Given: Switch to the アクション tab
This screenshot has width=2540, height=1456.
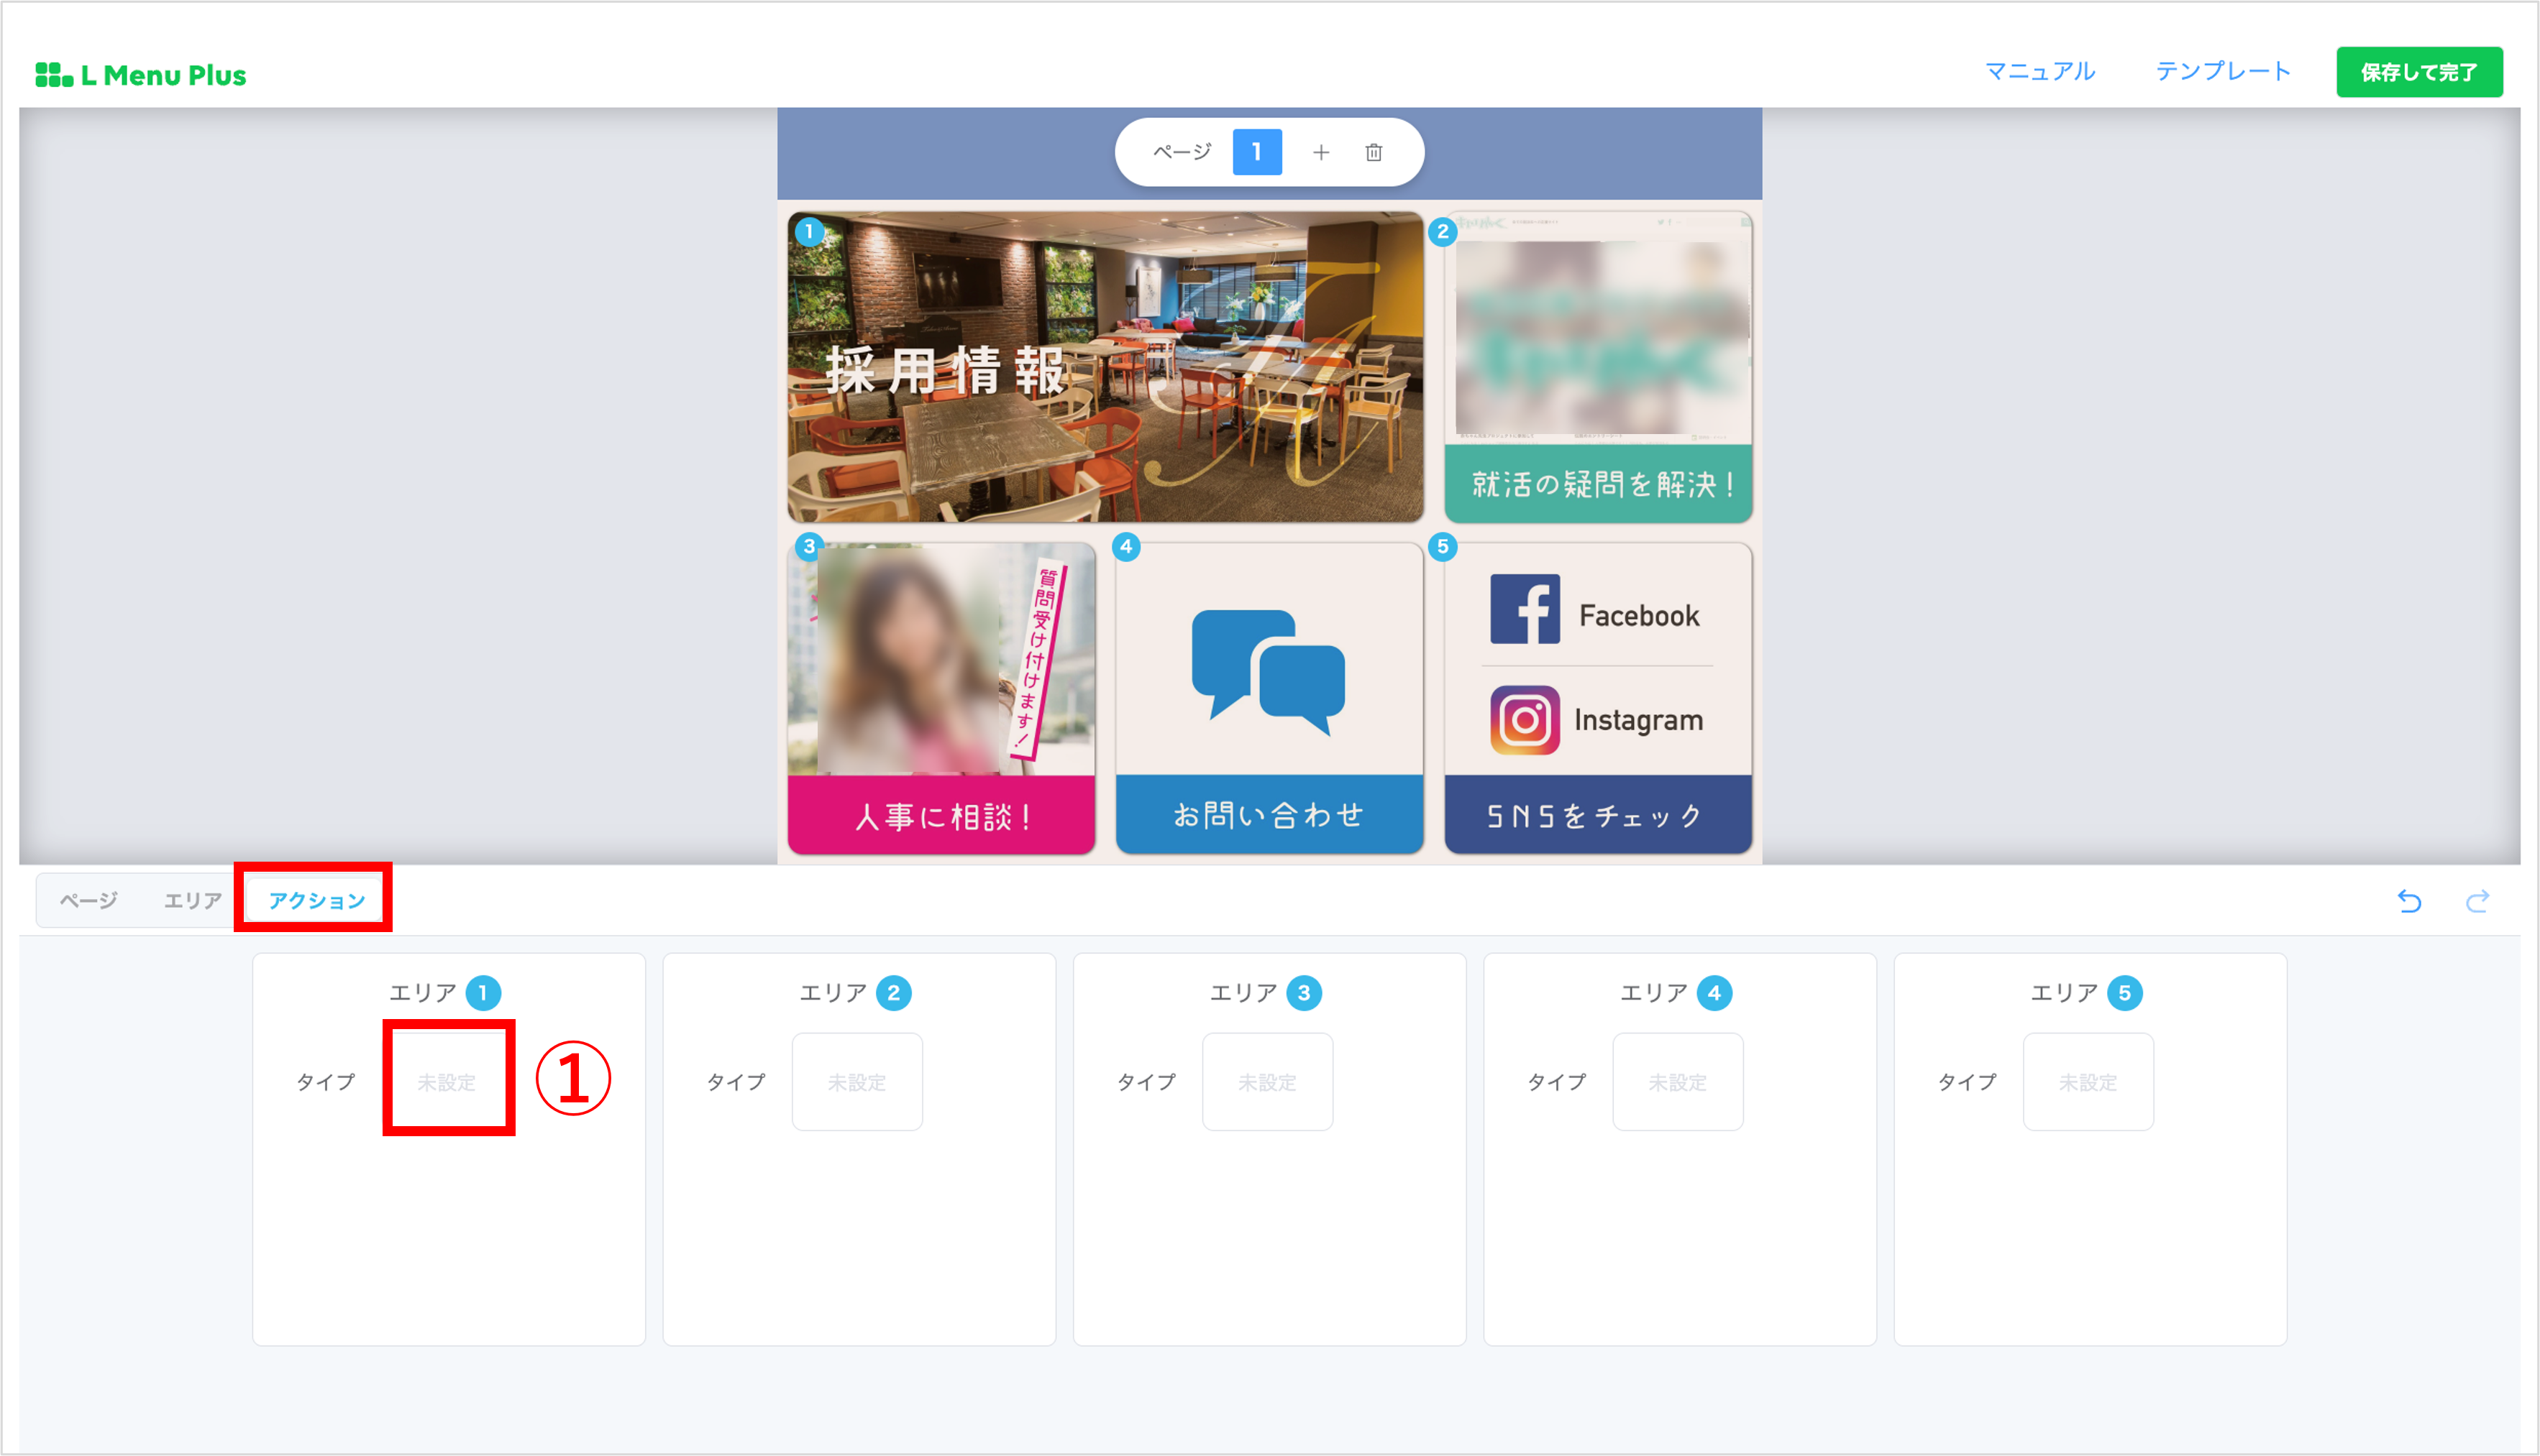Looking at the screenshot, I should (316, 901).
